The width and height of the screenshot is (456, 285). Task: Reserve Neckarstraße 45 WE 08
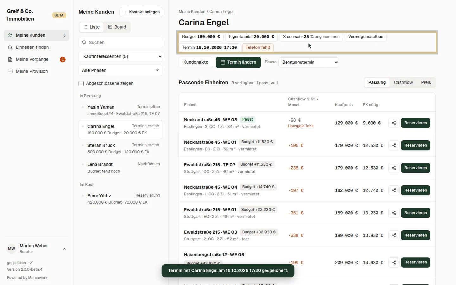pos(415,123)
